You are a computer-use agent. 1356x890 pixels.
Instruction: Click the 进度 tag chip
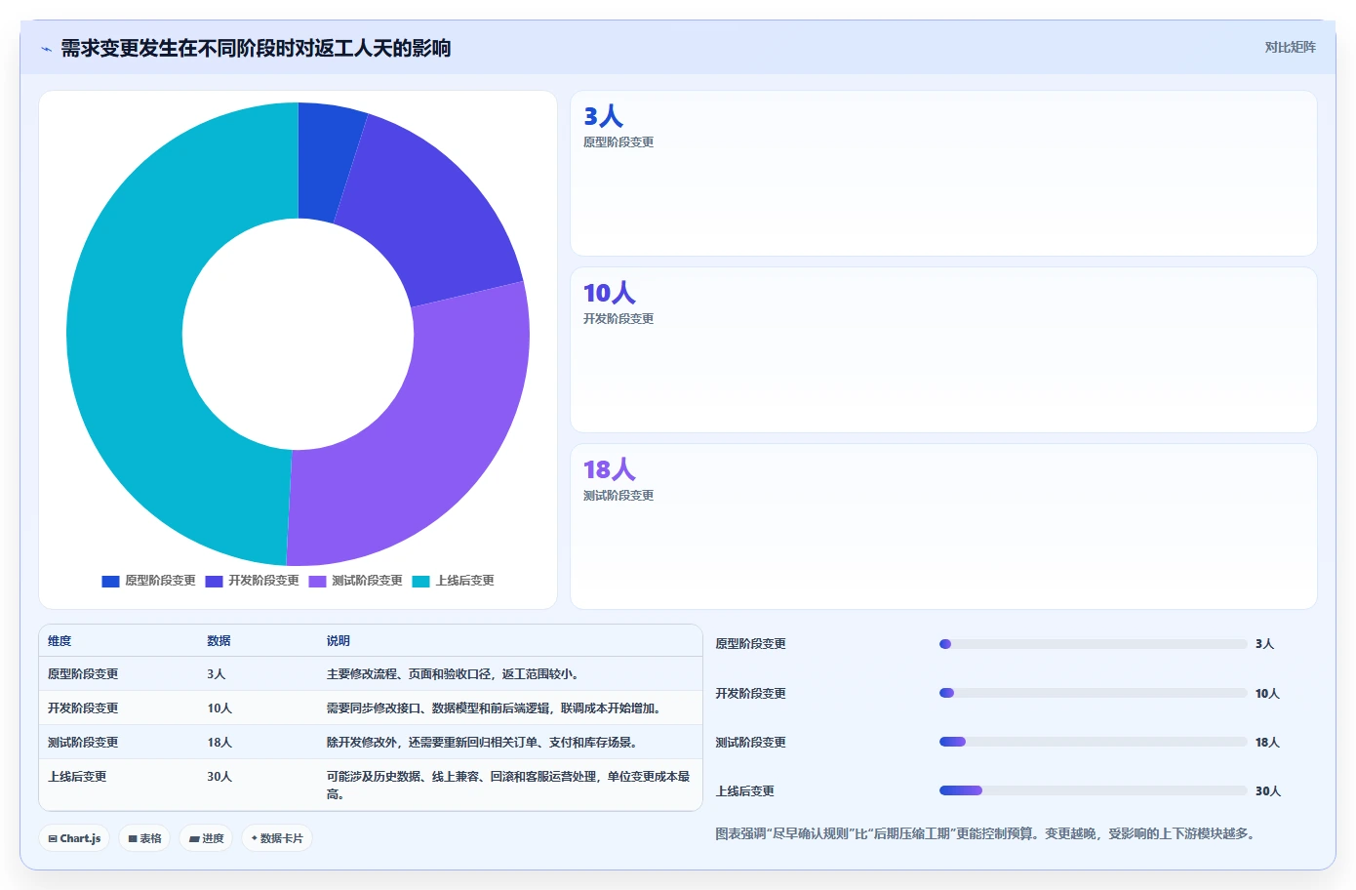206,838
